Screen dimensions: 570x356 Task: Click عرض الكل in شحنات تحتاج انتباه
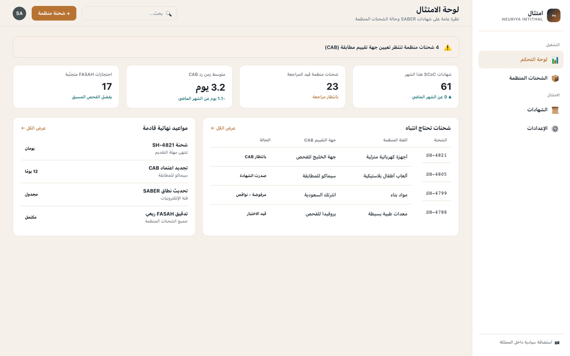(x=223, y=128)
